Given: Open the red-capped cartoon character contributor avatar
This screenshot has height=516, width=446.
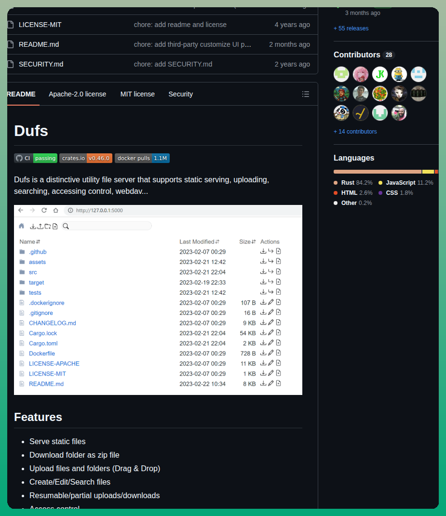Looking at the screenshot, I should pos(341,94).
